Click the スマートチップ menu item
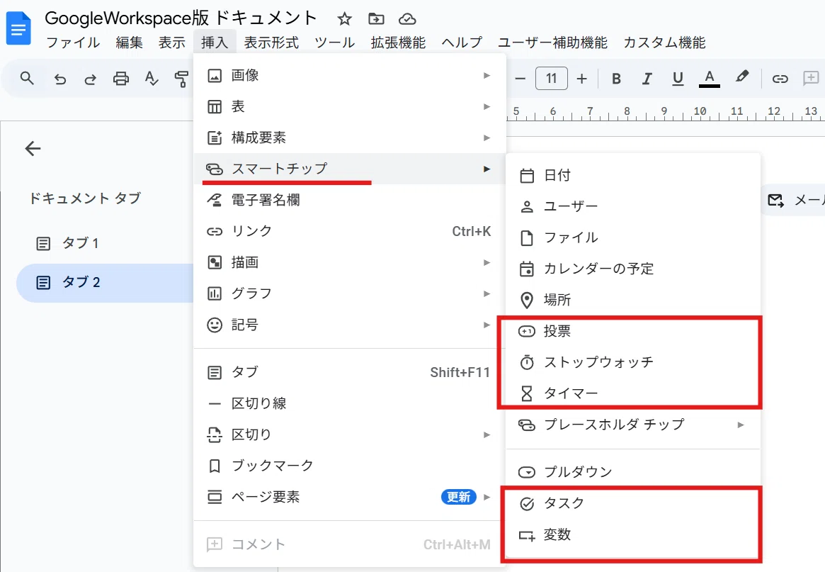The width and height of the screenshot is (825, 572). click(350, 169)
